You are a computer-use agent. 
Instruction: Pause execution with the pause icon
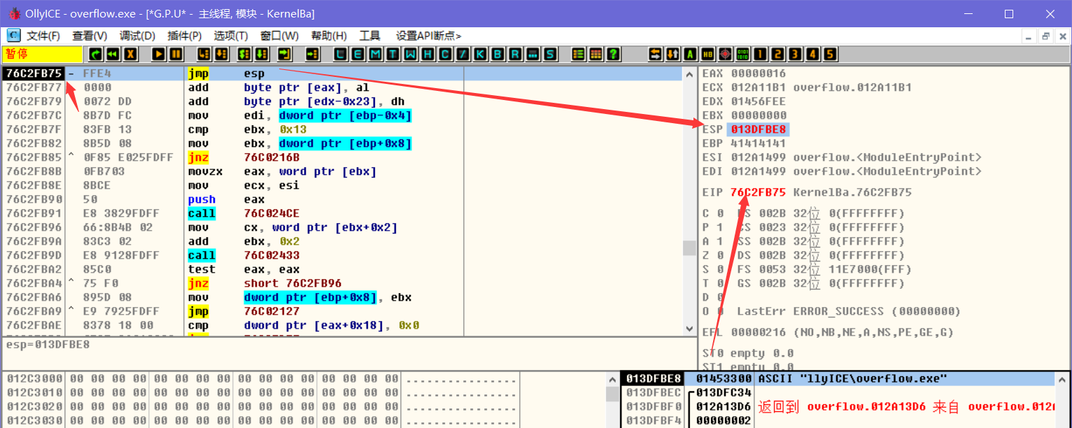tap(176, 54)
